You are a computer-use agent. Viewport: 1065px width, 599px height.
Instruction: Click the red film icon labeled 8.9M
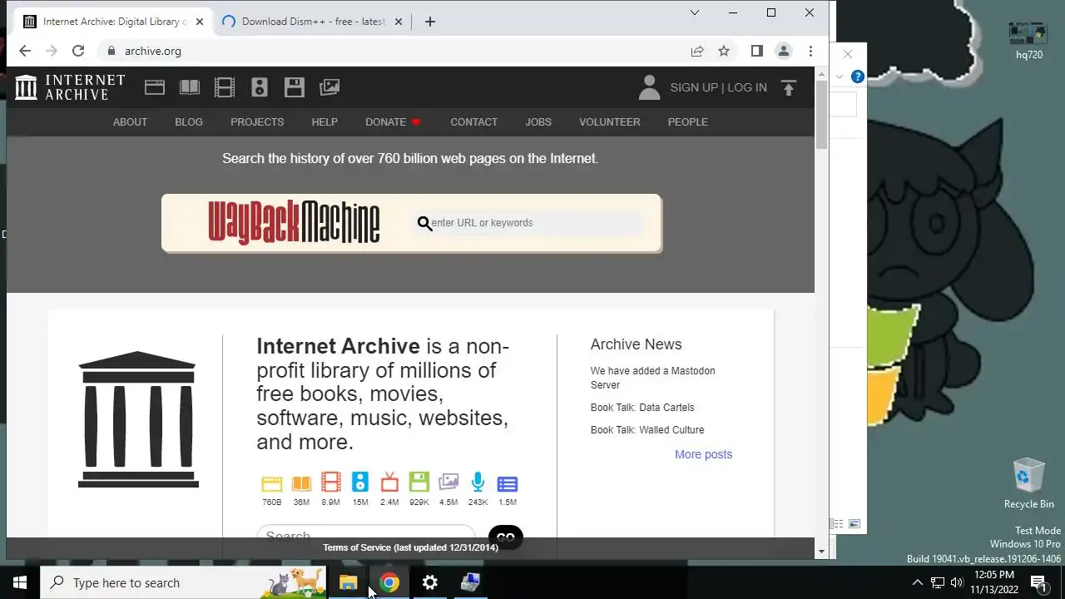pos(330,483)
